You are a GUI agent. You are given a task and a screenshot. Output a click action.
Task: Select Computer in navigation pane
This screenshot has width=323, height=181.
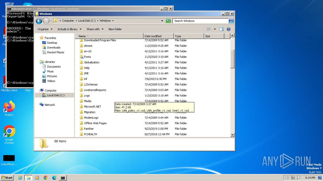click(50, 90)
